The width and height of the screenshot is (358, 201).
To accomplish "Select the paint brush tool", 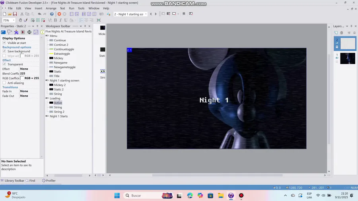I will (25, 20).
